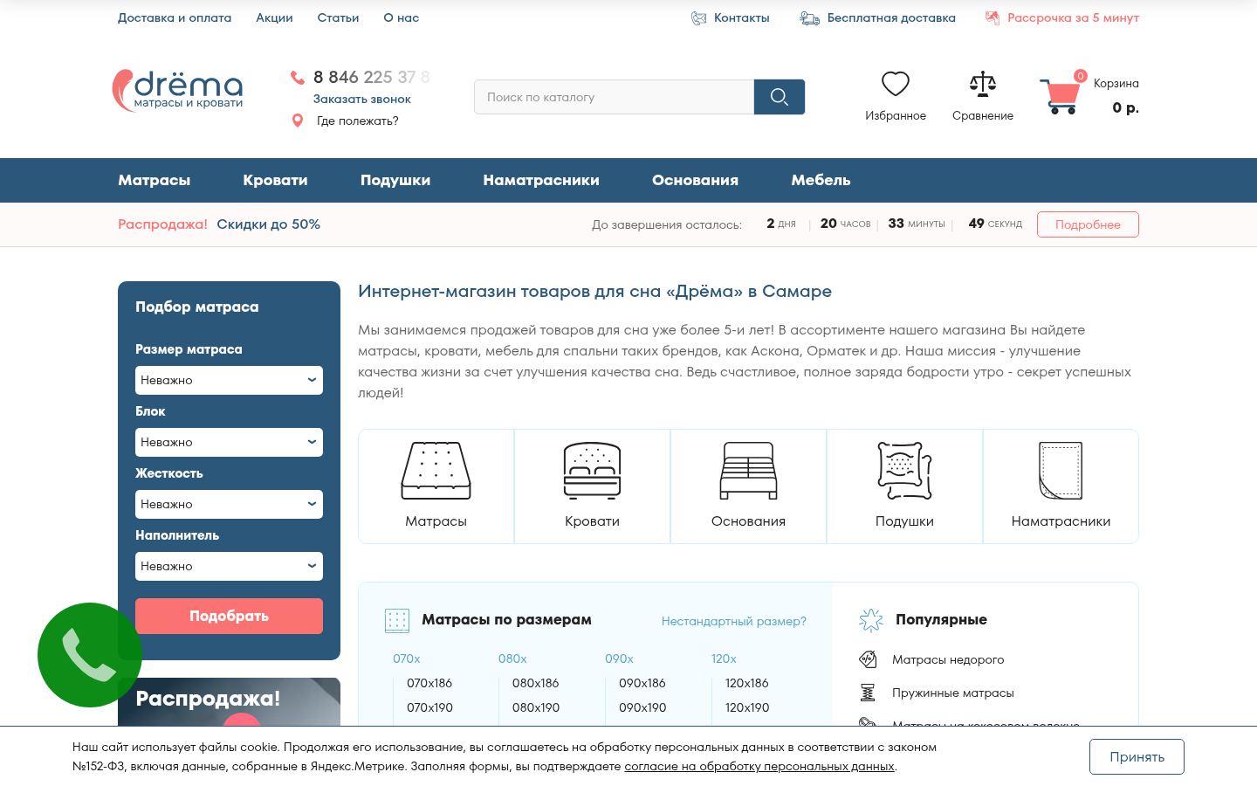Open the personal data consent link
Image resolution: width=1257 pixels, height=786 pixels.
tap(759, 766)
